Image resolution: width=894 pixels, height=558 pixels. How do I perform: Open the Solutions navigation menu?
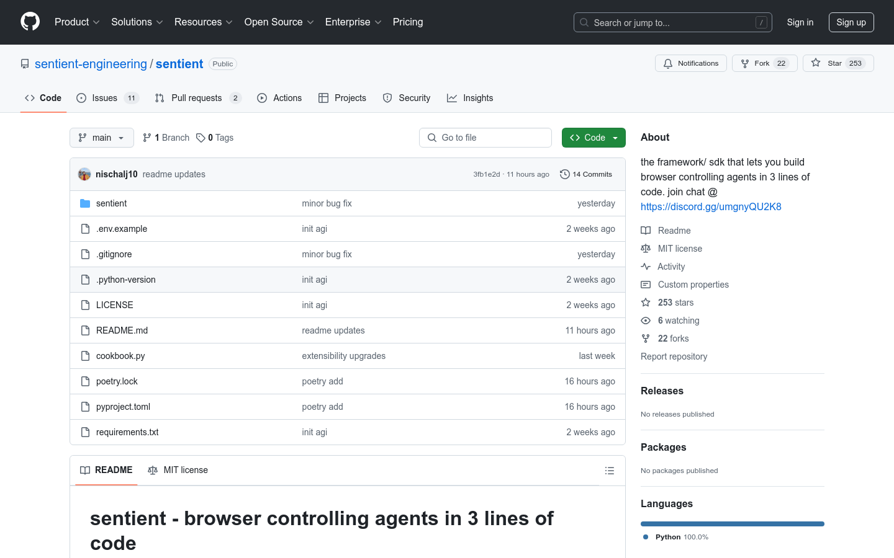(137, 22)
